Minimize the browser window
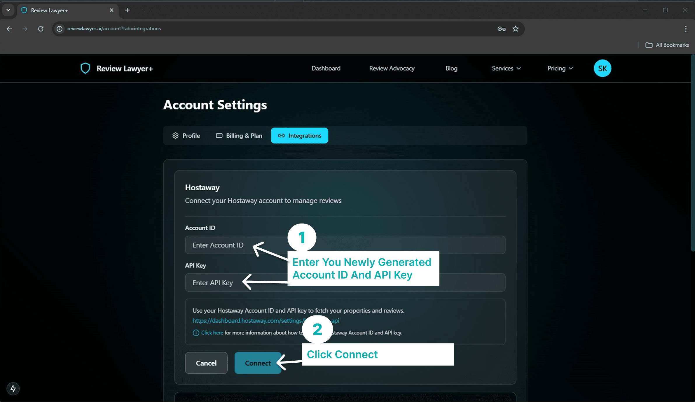Viewport: 695px width, 402px height. coord(645,10)
